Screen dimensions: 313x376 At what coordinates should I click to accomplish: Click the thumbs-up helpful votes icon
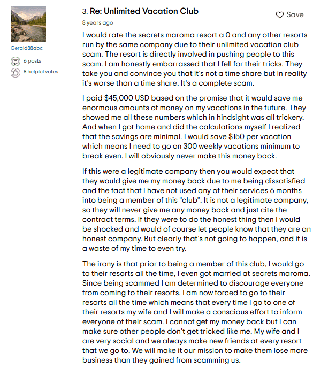pyautogui.click(x=16, y=72)
